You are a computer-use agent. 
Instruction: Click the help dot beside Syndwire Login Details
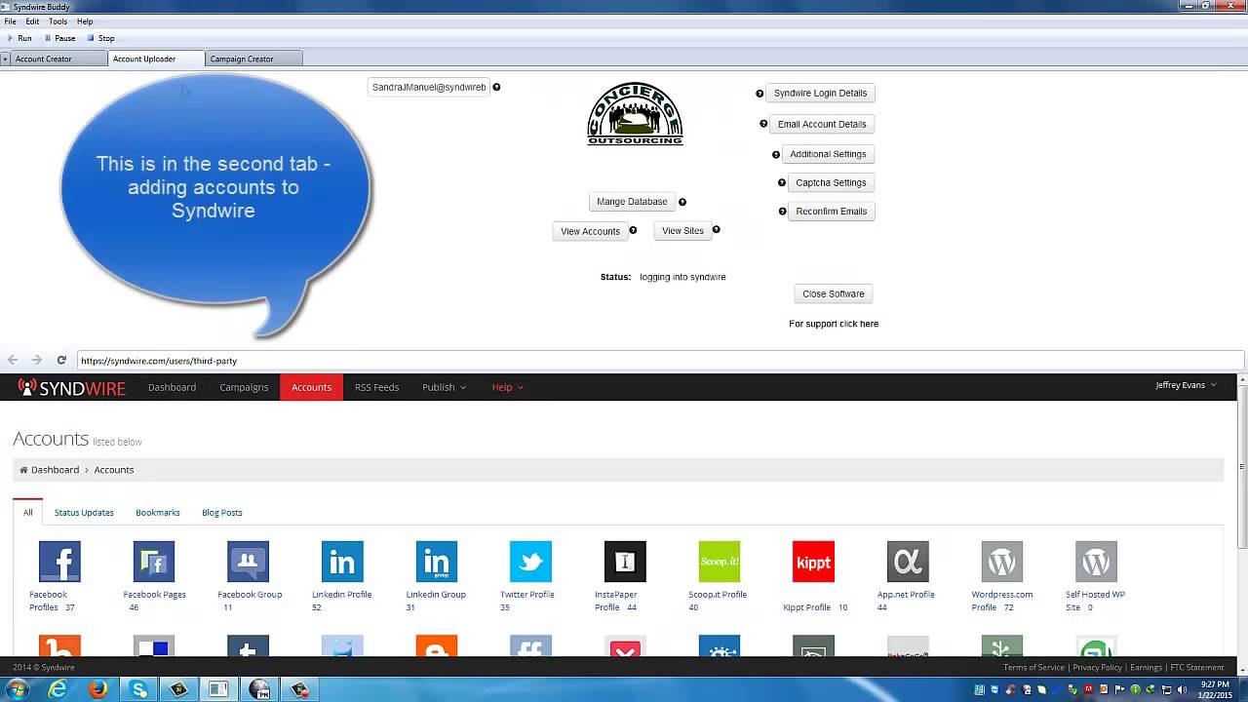click(x=760, y=94)
